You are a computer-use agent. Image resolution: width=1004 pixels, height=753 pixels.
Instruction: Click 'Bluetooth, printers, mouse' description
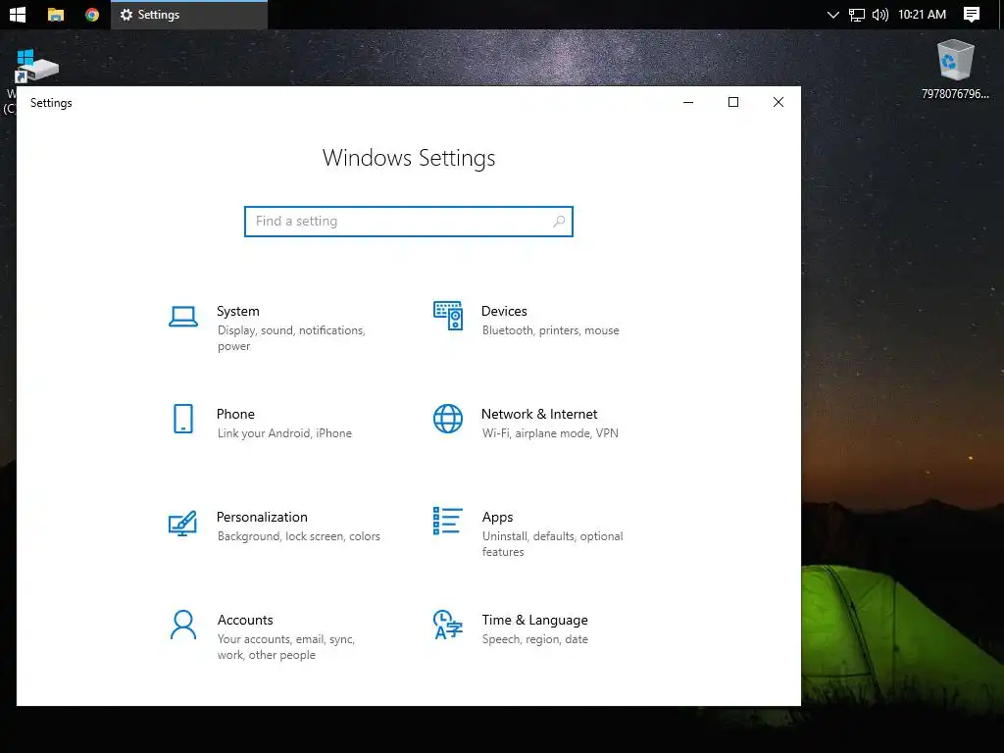551,330
